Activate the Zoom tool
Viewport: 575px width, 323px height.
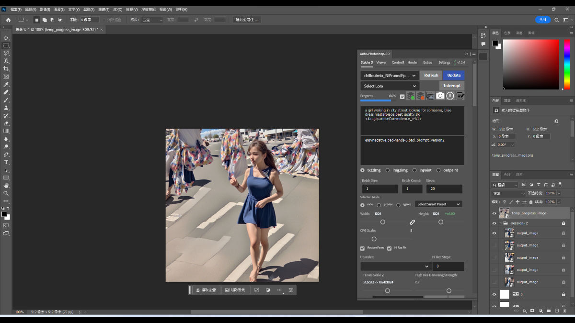point(6,193)
